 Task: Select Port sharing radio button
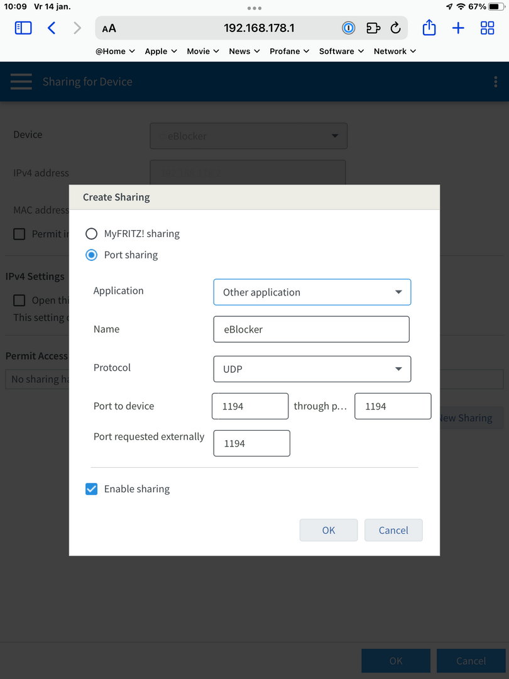tap(91, 255)
